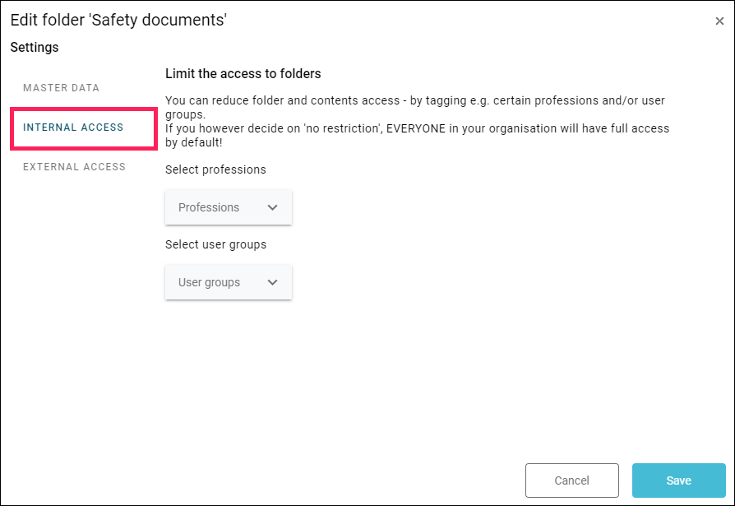This screenshot has height=506, width=735.
Task: Click the 'User groups' placeholder text
Action: click(x=209, y=282)
